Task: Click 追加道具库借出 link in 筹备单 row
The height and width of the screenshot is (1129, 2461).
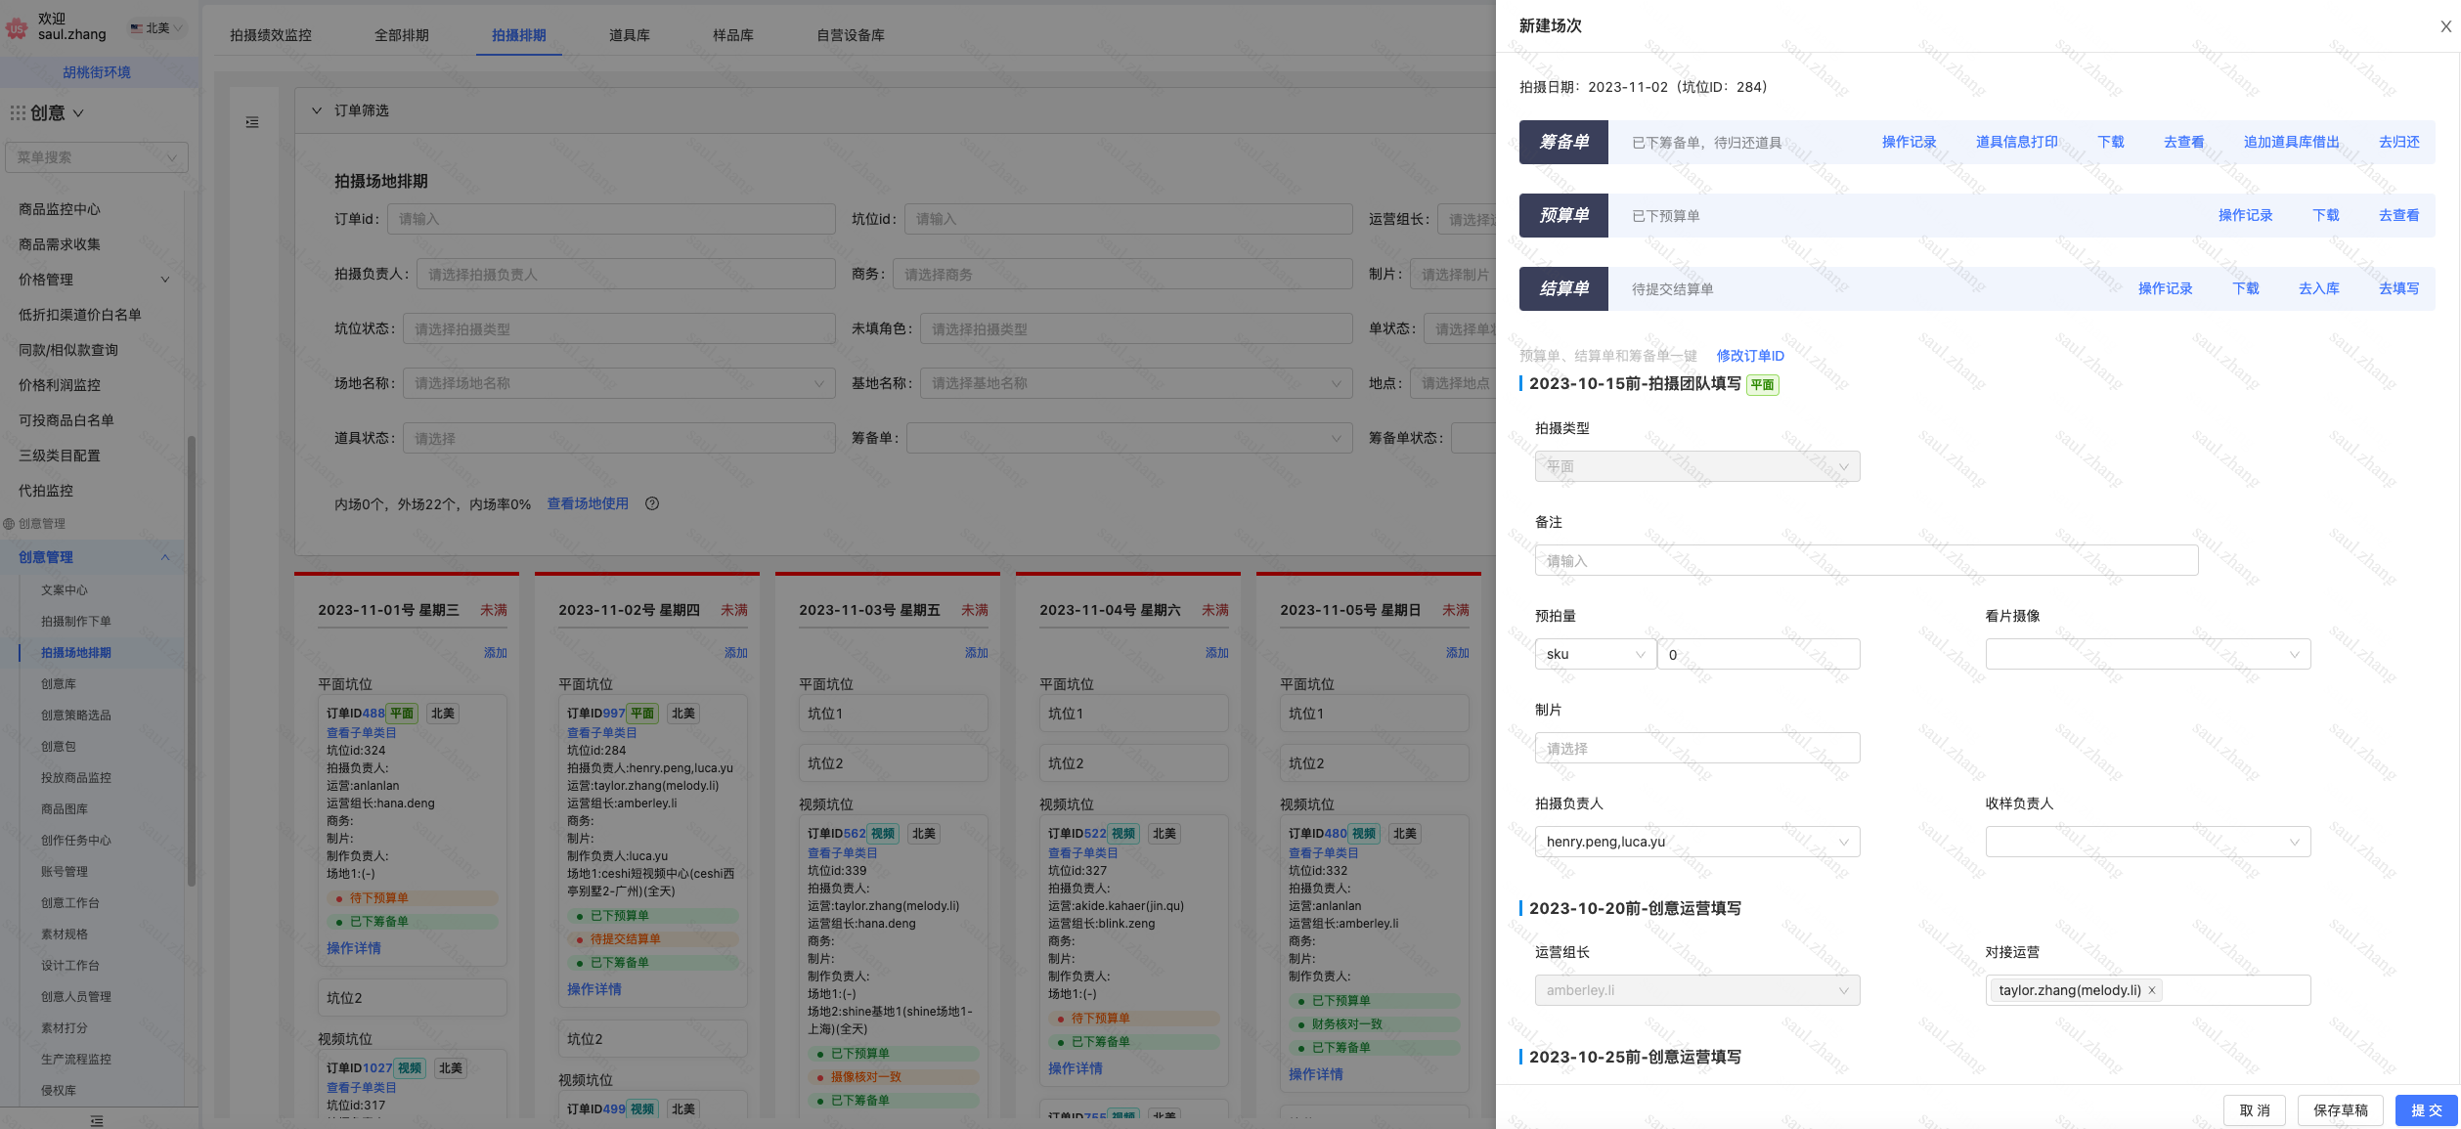Action: (x=2291, y=142)
